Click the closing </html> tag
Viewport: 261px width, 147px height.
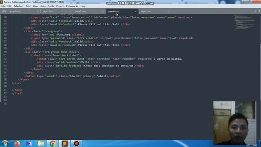(17, 94)
